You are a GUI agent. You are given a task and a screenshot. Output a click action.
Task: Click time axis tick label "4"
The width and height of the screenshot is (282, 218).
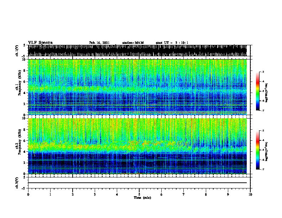(117, 194)
